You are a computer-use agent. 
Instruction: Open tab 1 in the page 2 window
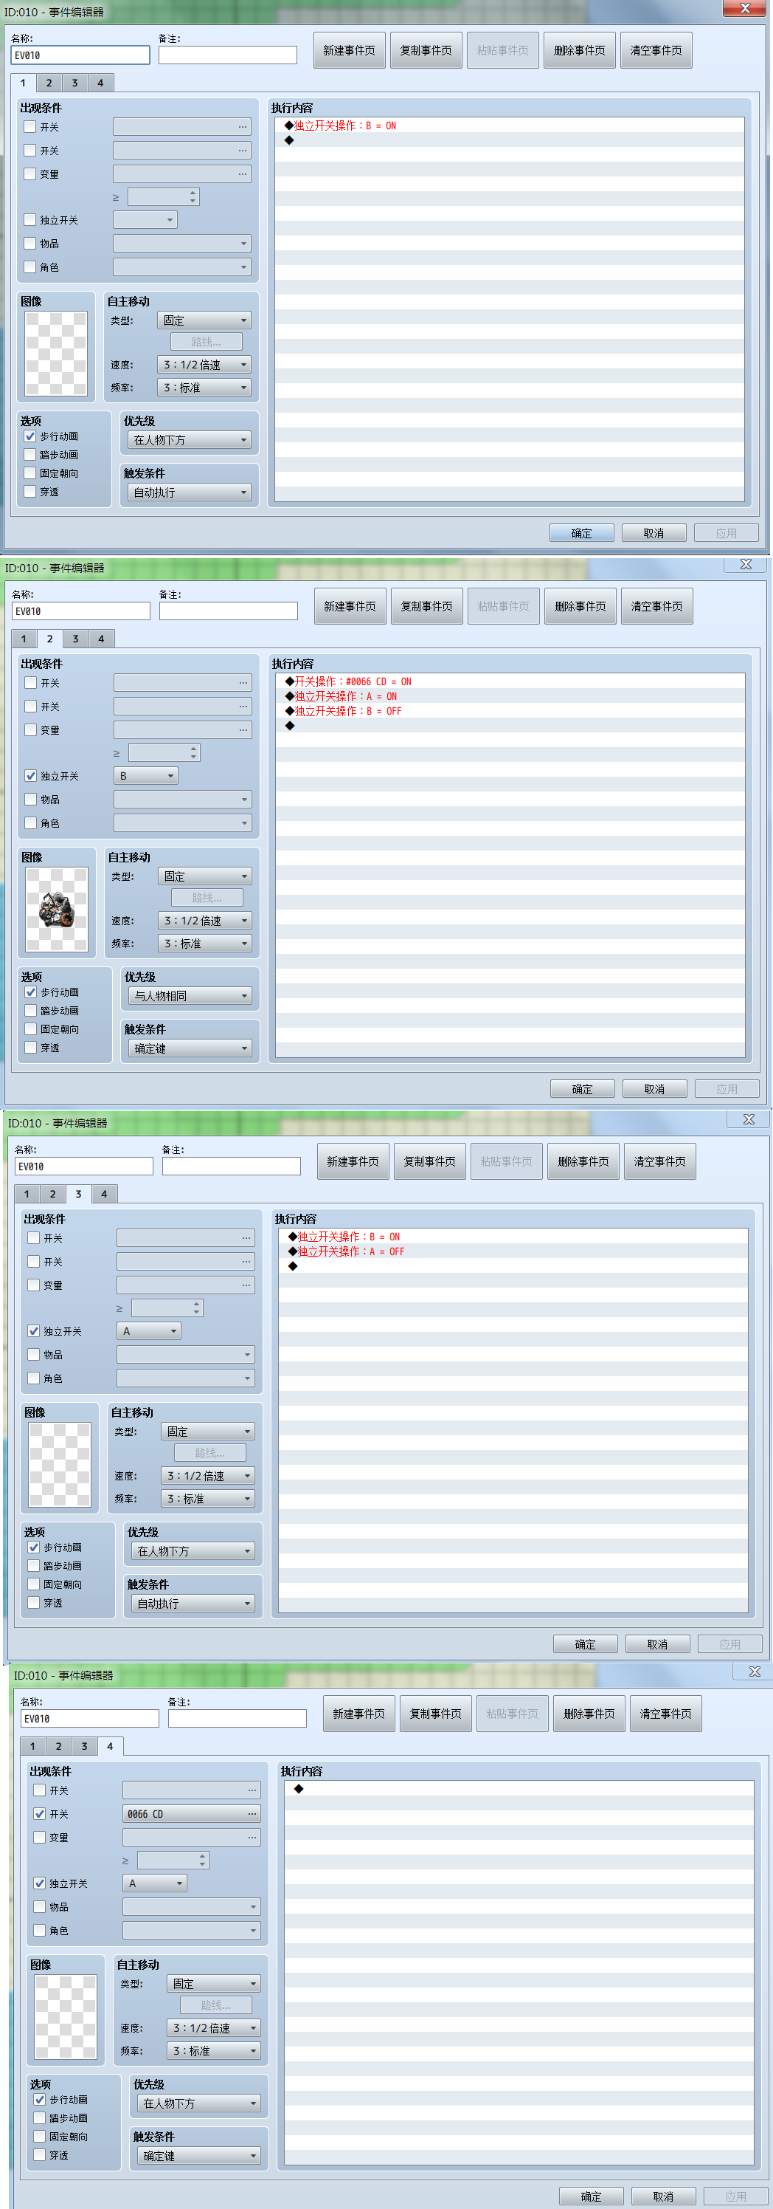click(x=24, y=639)
